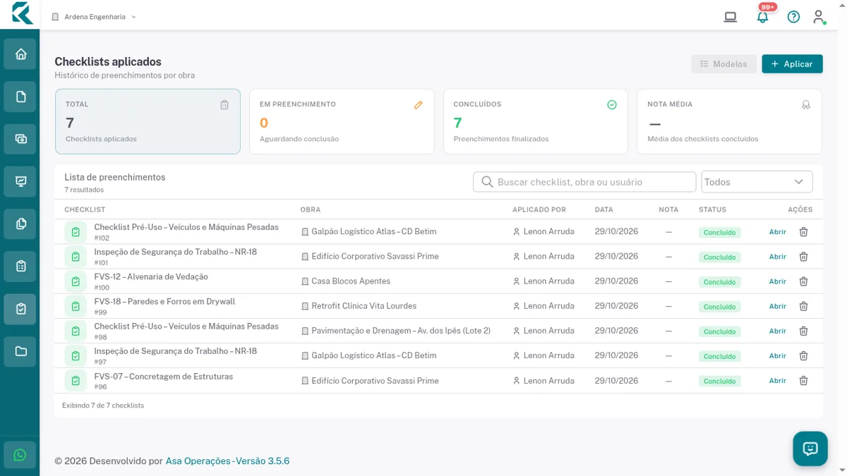Open the clipboard list icon in sidebar

pyautogui.click(x=20, y=267)
